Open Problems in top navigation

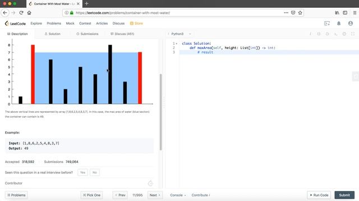(x=54, y=23)
